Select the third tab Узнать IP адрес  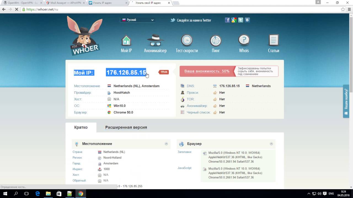(108, 3)
